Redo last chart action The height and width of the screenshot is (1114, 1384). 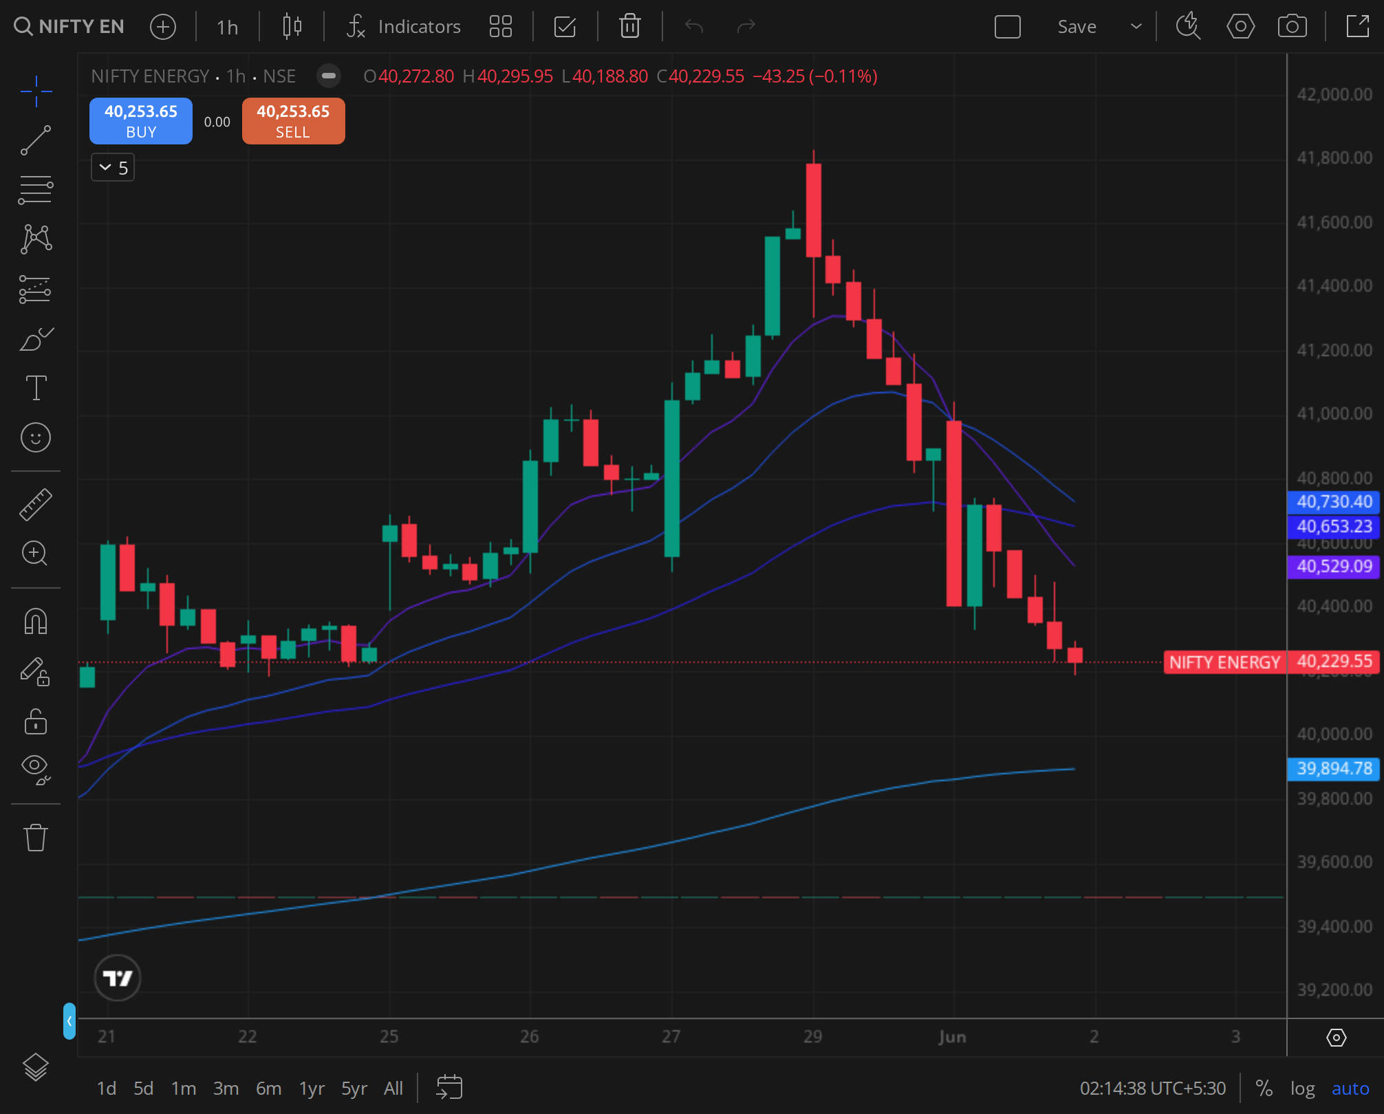pos(746,27)
